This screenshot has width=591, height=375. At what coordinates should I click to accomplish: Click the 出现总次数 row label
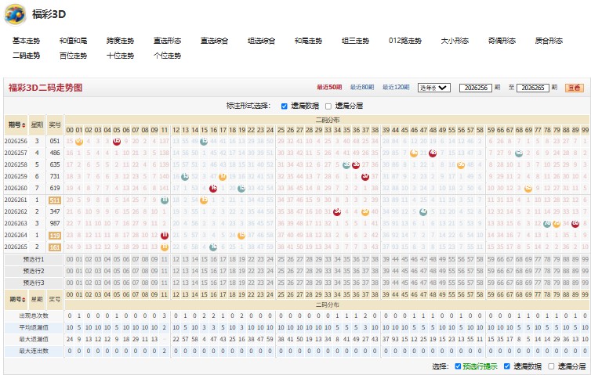coord(34,316)
